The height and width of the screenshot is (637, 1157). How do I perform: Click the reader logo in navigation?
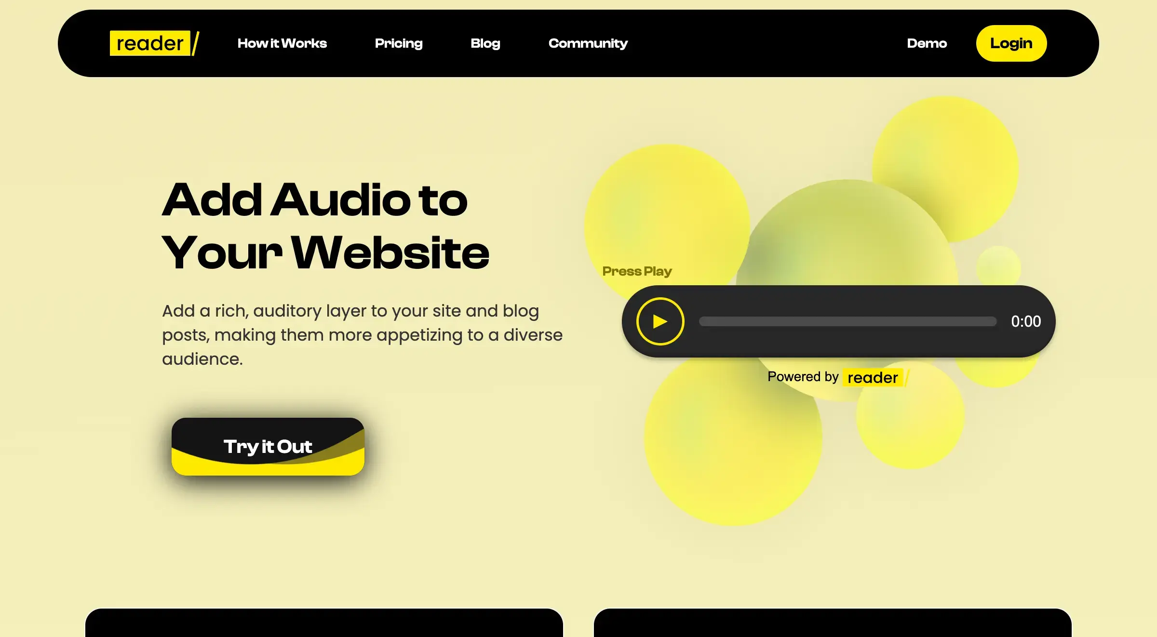[x=154, y=43]
